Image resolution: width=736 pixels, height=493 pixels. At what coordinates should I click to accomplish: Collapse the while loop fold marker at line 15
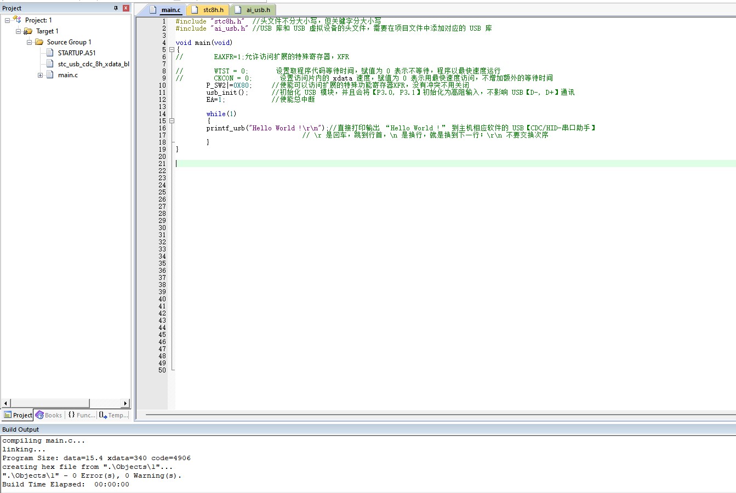[172, 121]
